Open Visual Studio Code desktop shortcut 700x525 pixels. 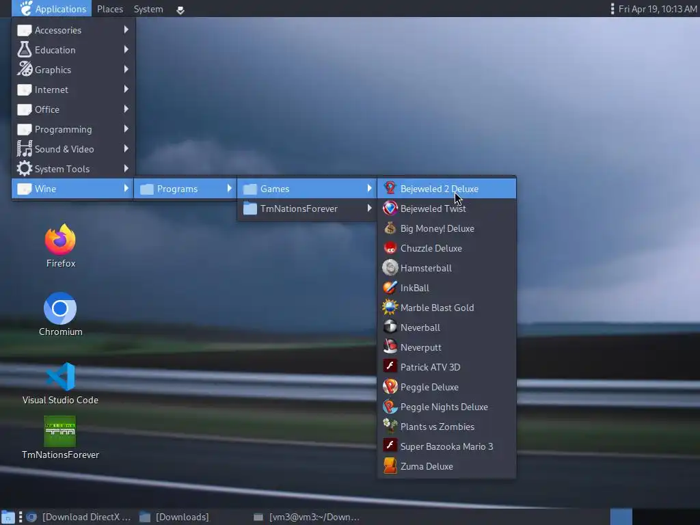(60, 383)
